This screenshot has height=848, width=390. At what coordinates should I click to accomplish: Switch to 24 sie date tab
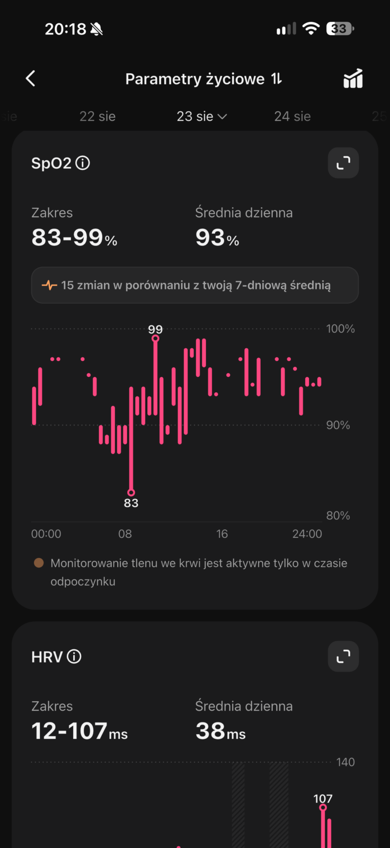[292, 116]
